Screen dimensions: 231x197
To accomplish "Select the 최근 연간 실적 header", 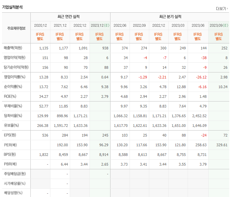I will [68, 16].
